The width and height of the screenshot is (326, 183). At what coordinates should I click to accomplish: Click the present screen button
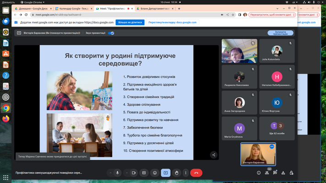pyautogui.click(x=166, y=173)
